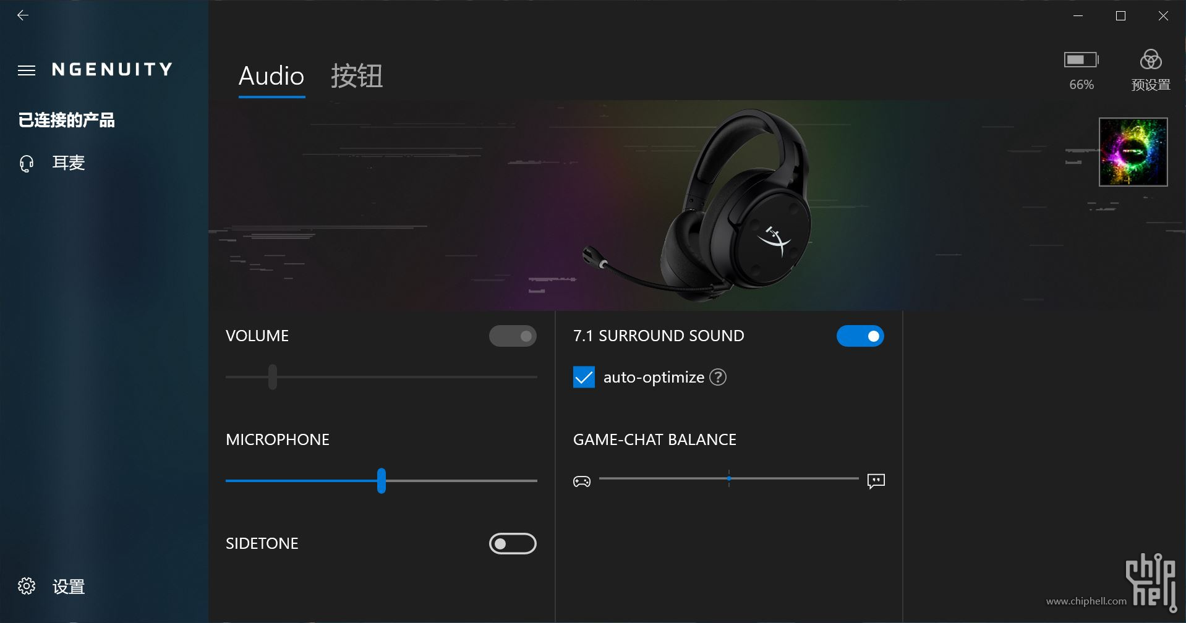
Task: Open the 预设置 presets icon
Action: (1151, 60)
